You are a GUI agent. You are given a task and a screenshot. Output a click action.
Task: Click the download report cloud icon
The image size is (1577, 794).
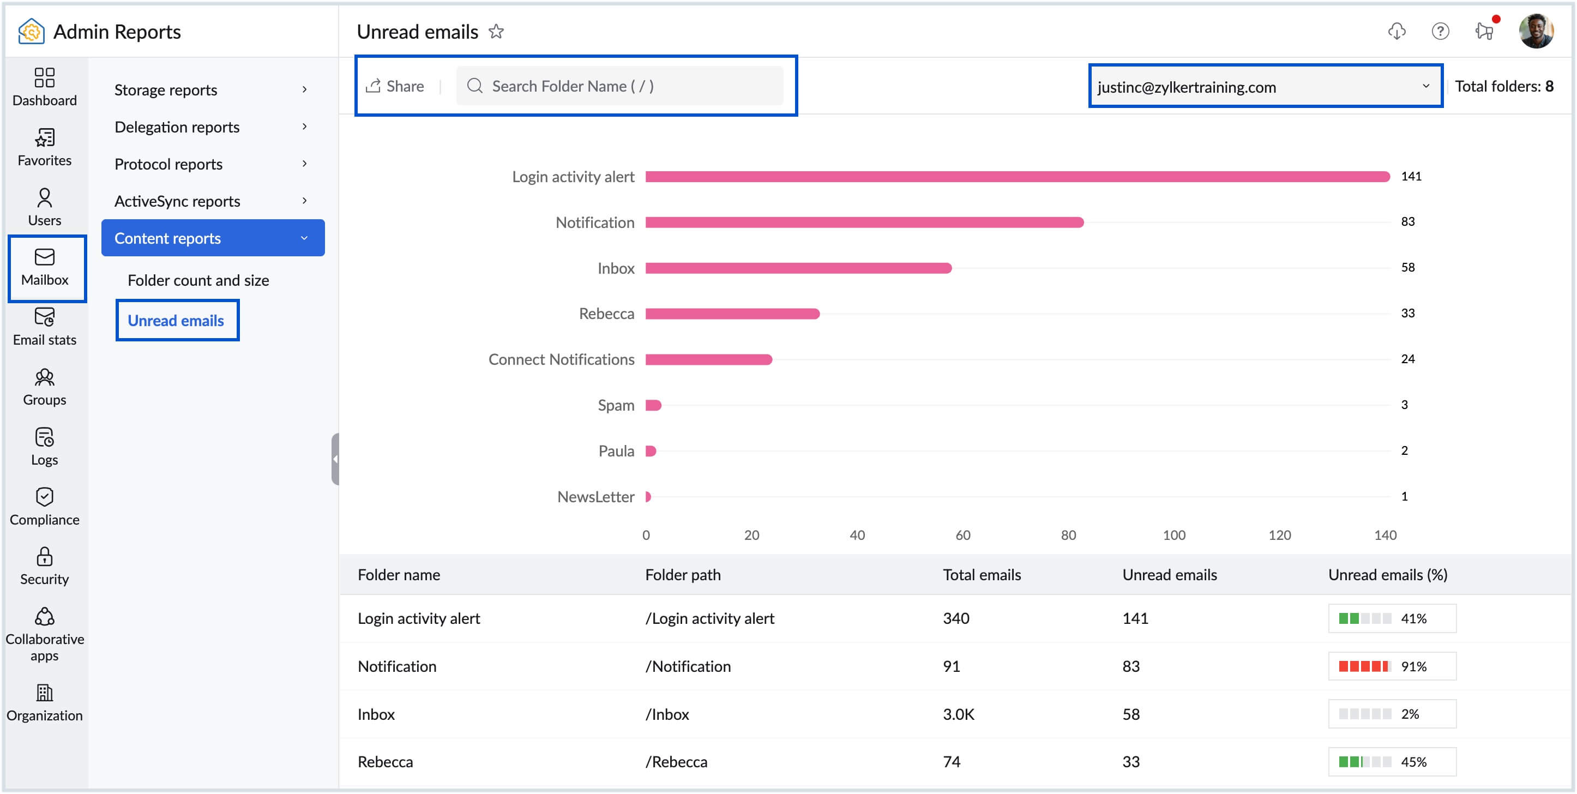pos(1397,31)
